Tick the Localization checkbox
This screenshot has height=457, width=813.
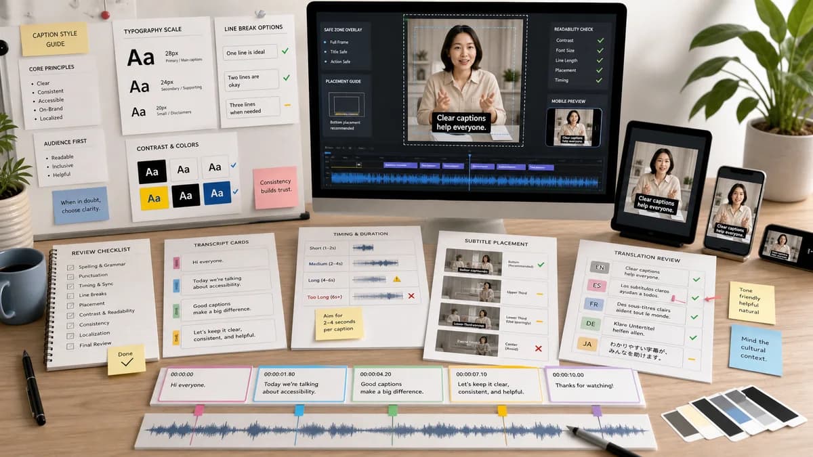(71, 335)
